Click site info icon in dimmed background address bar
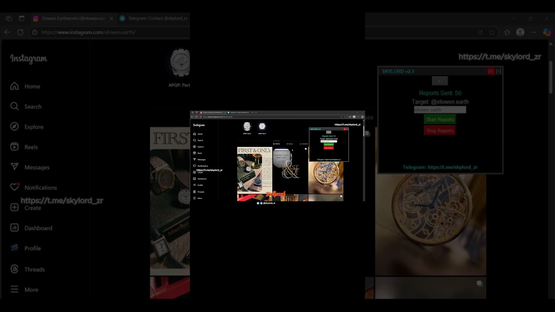 [35, 32]
